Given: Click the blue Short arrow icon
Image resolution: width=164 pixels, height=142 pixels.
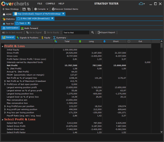Looking at the screenshot, I should 104,41.
